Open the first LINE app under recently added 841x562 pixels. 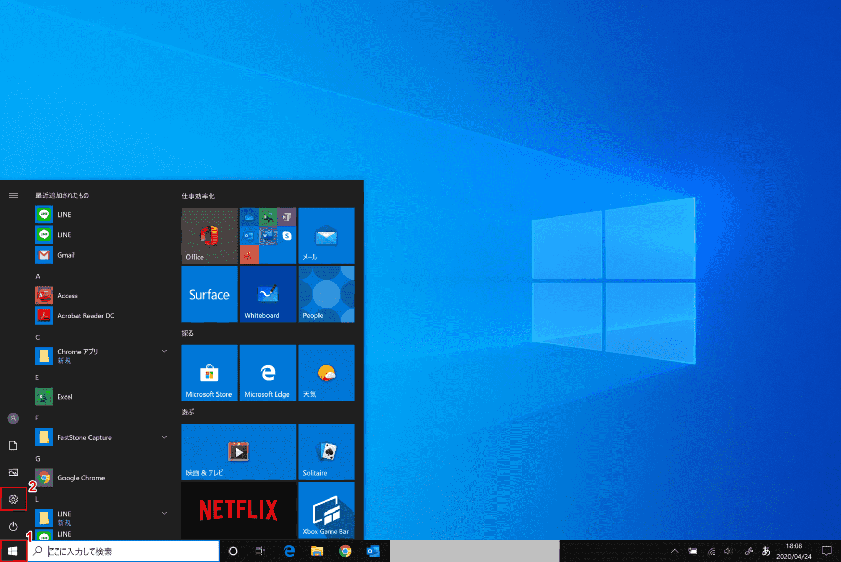click(x=101, y=214)
